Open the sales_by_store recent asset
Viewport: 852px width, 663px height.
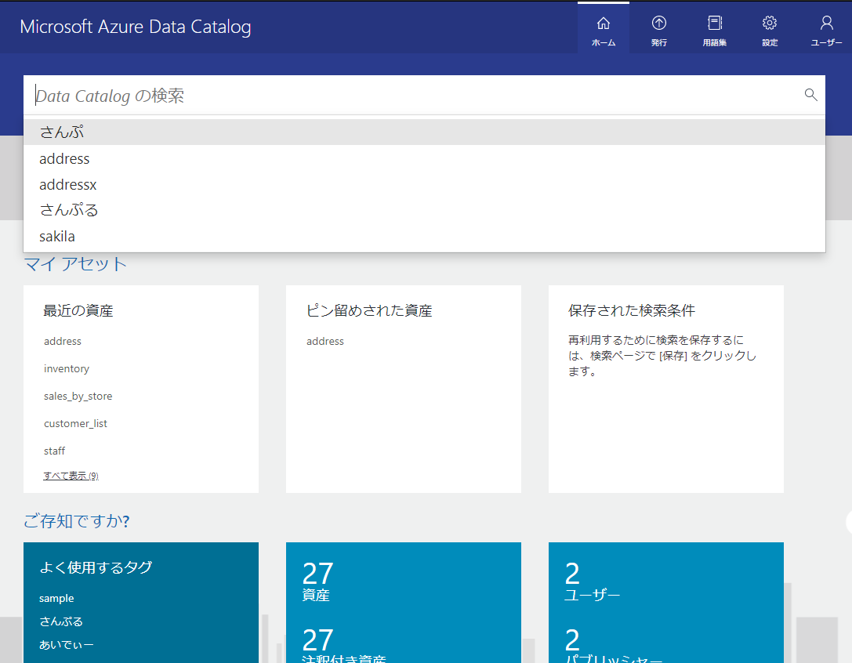pos(78,397)
